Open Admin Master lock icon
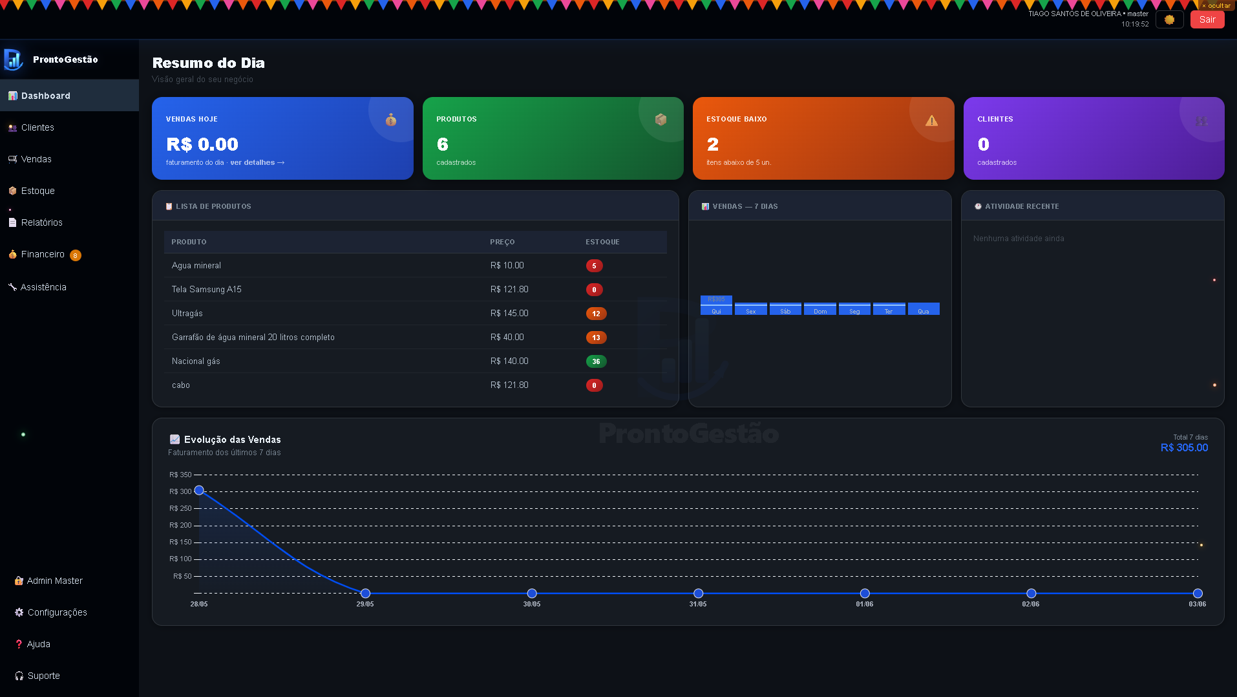1237x697 pixels. click(19, 581)
